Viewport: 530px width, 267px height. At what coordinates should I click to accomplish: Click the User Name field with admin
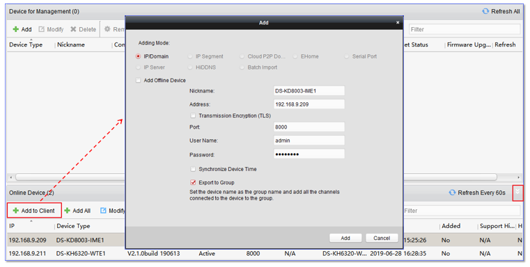[x=309, y=140]
